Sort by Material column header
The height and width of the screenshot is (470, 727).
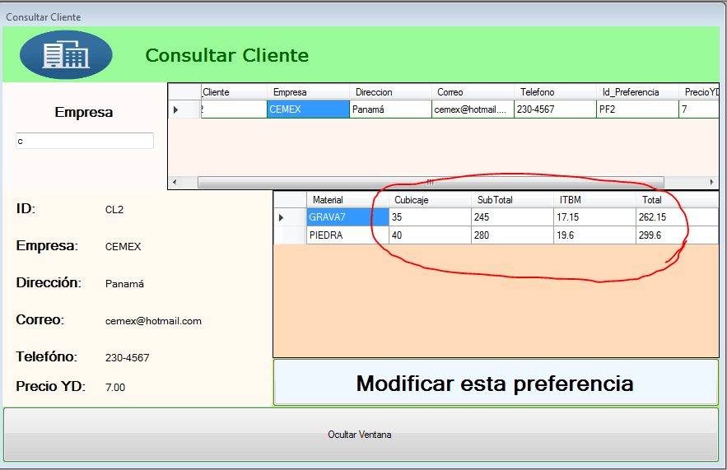tap(347, 200)
